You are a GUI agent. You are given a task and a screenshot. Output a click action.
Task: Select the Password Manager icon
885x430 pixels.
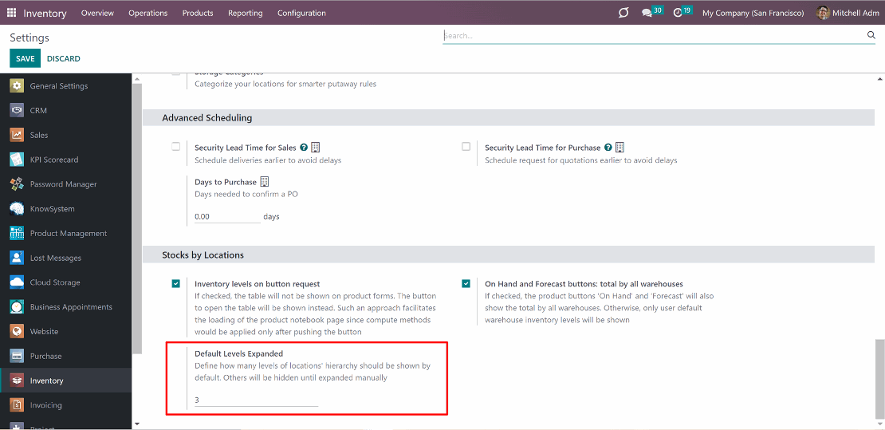[x=17, y=184]
